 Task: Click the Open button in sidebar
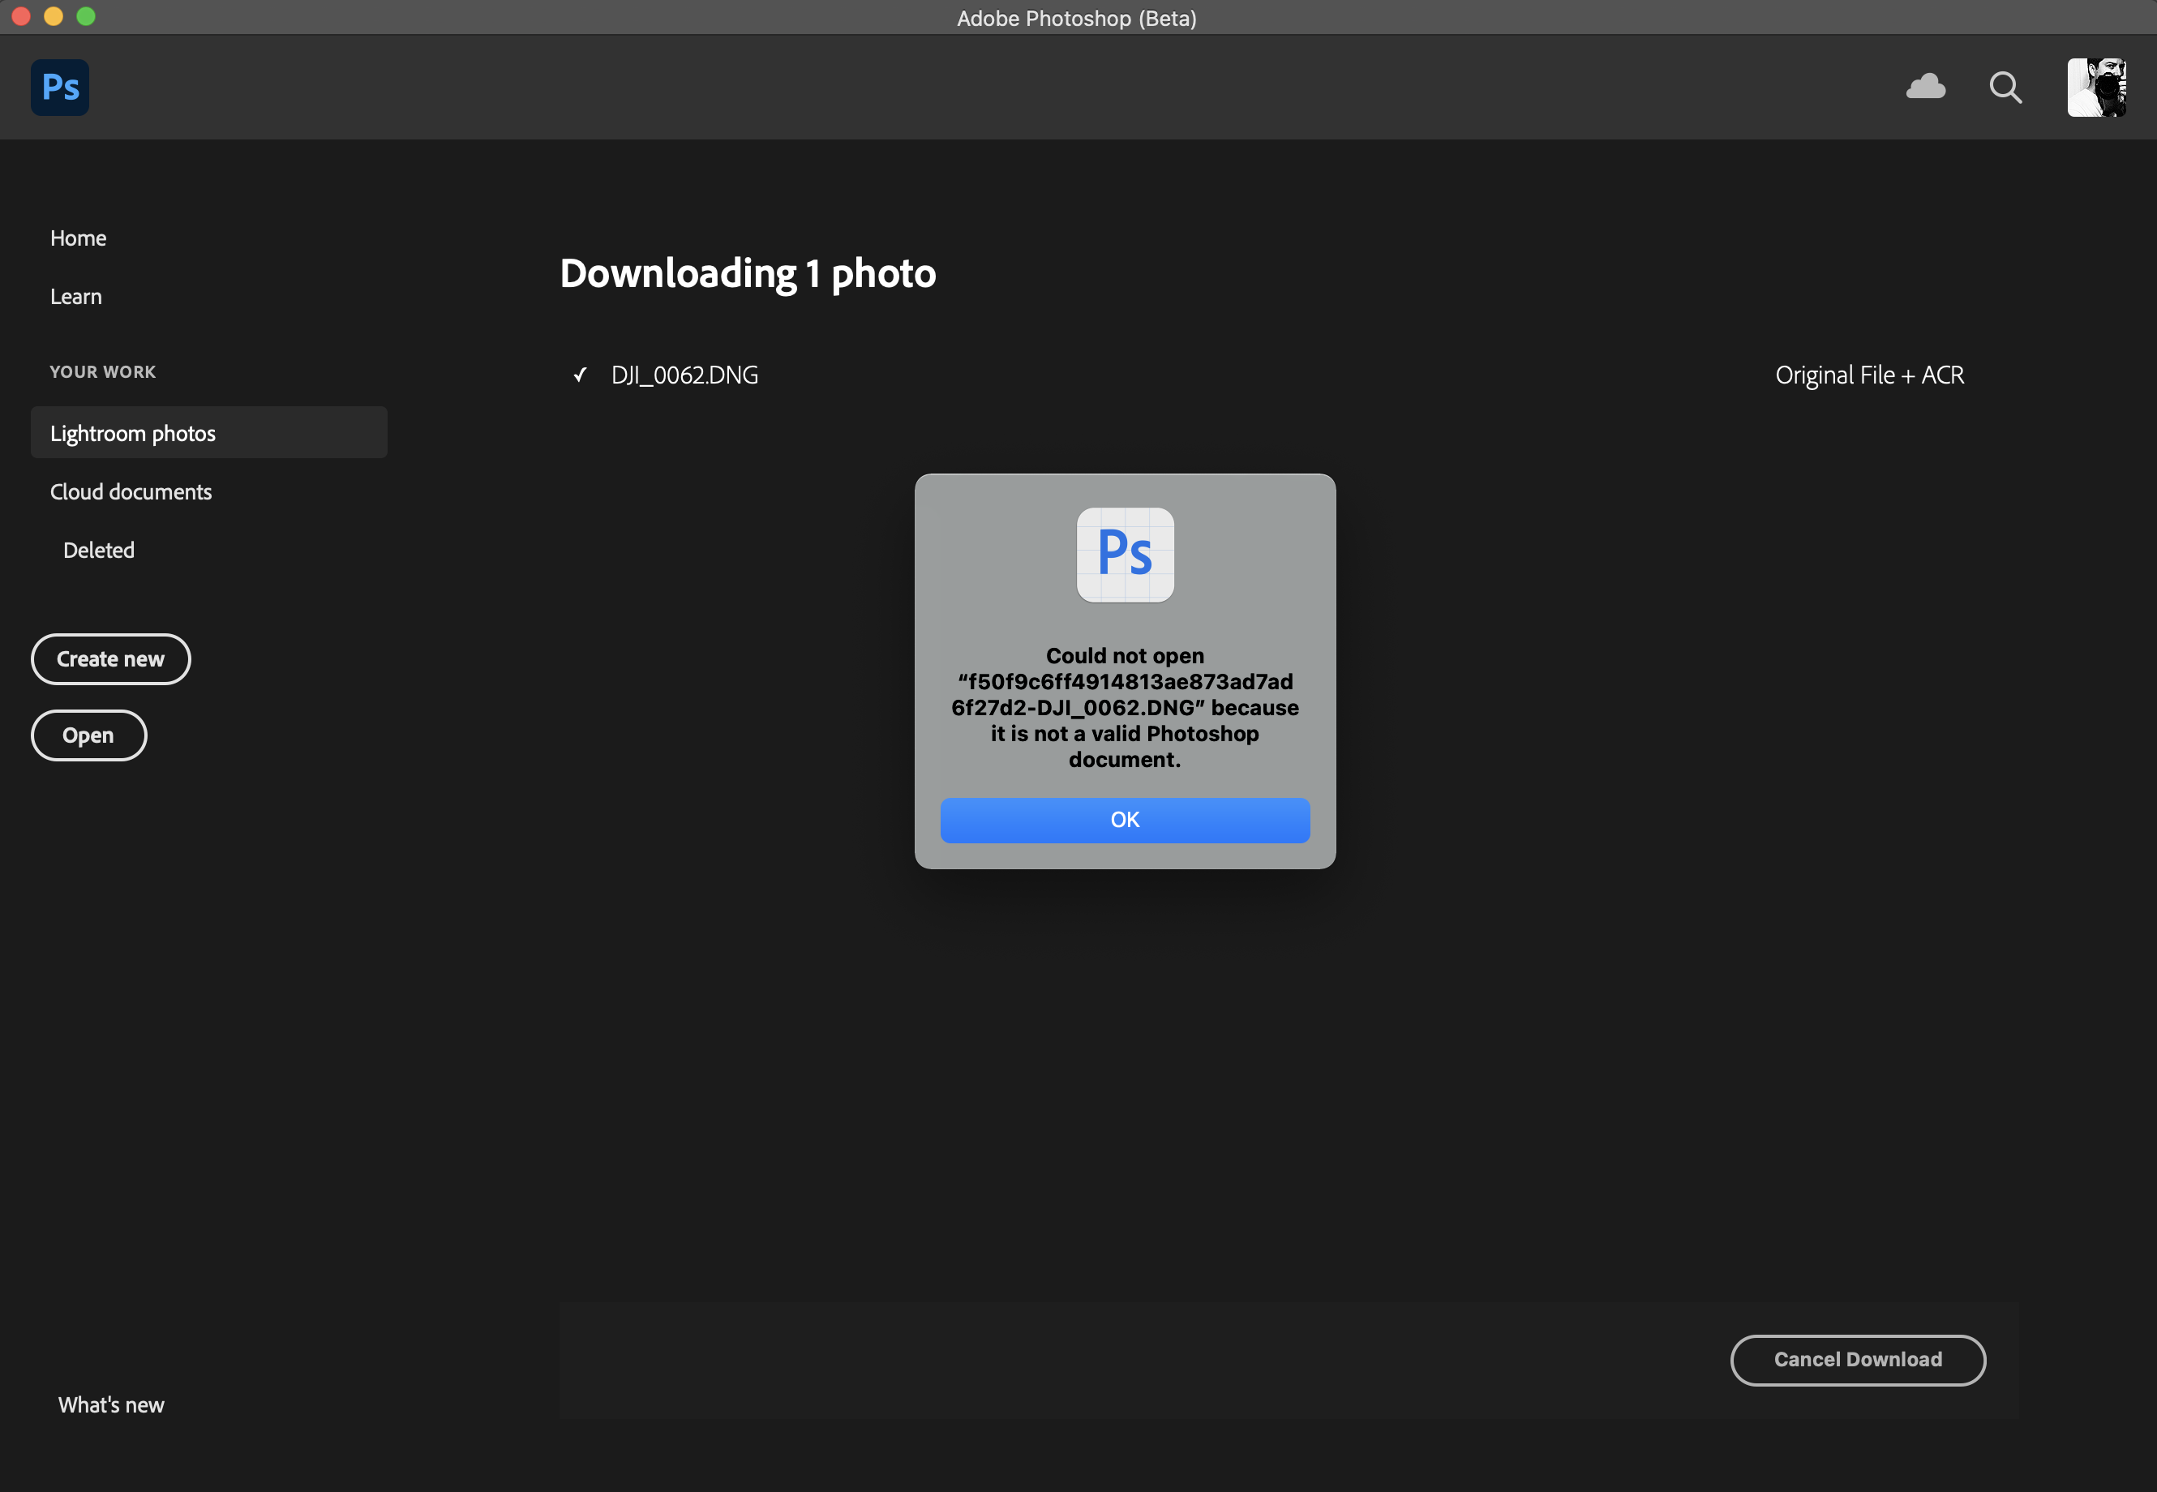(x=89, y=735)
